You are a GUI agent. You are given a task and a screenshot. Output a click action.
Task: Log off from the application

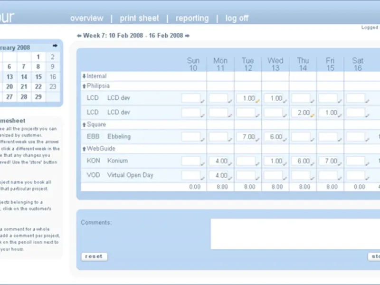237,18
